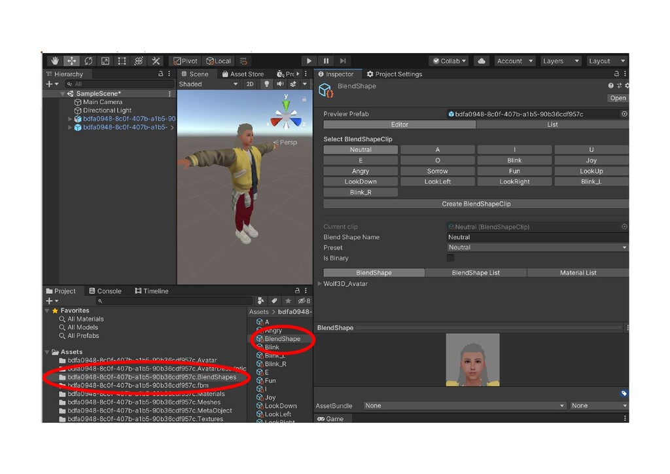Screen dimensions: 670x474
Task: Toggle scene lighting
Action: click(x=267, y=84)
